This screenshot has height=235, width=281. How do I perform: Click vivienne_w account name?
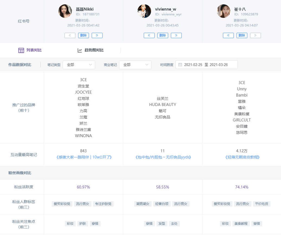(x=165, y=9)
